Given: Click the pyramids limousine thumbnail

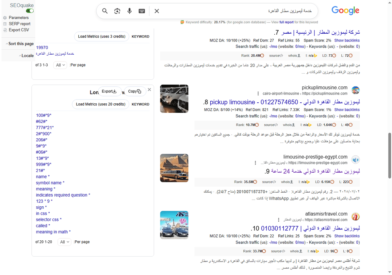Looking at the screenshot, I should (174, 168).
